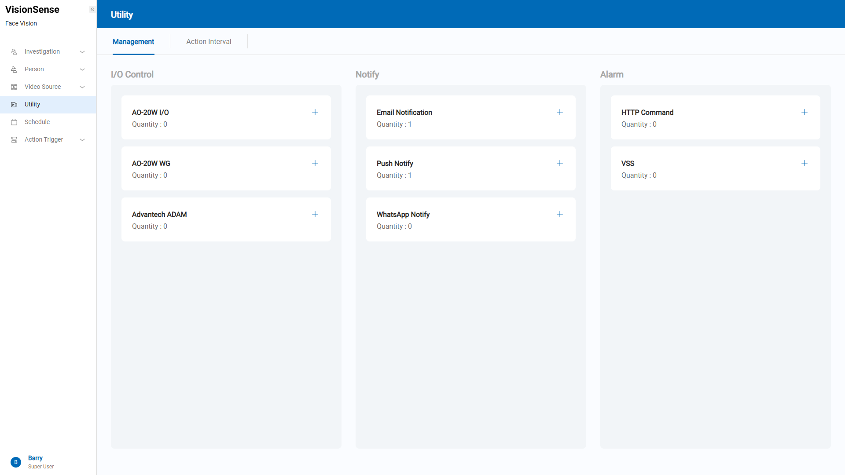Click plus icon for AO-20W WG
Image resolution: width=845 pixels, height=475 pixels.
coord(315,163)
